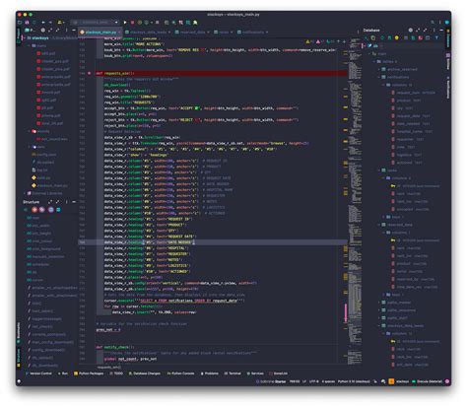Run the current configuration with the play icon

click(125, 23)
